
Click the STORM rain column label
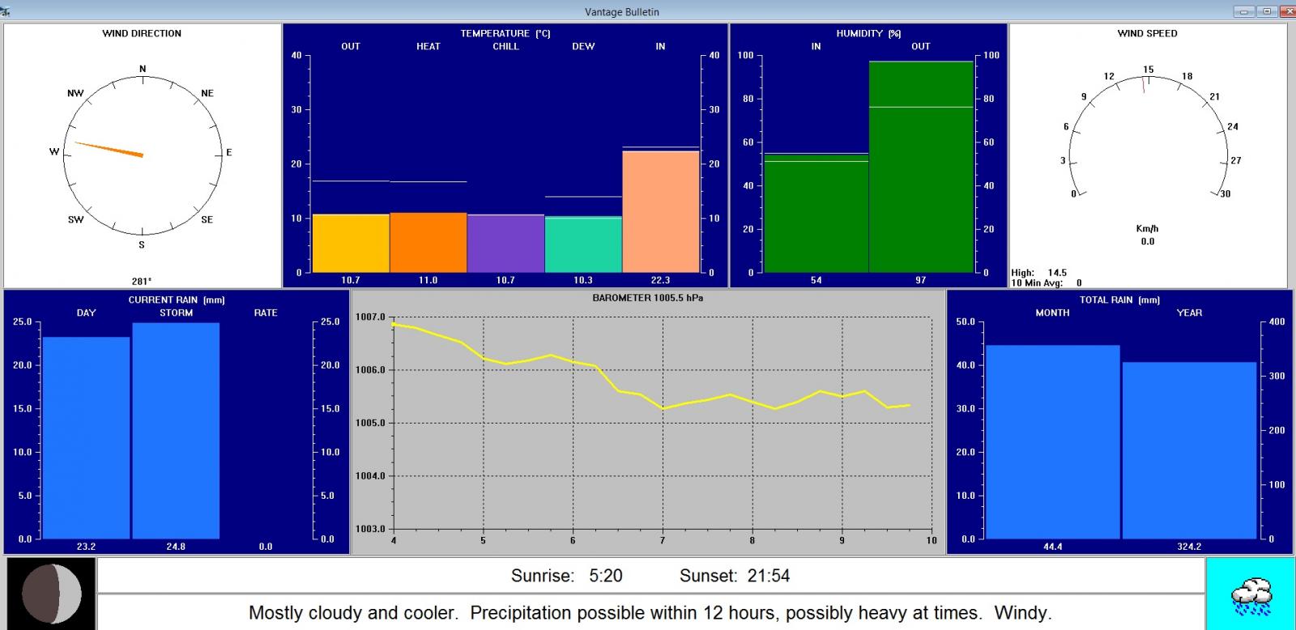point(176,313)
